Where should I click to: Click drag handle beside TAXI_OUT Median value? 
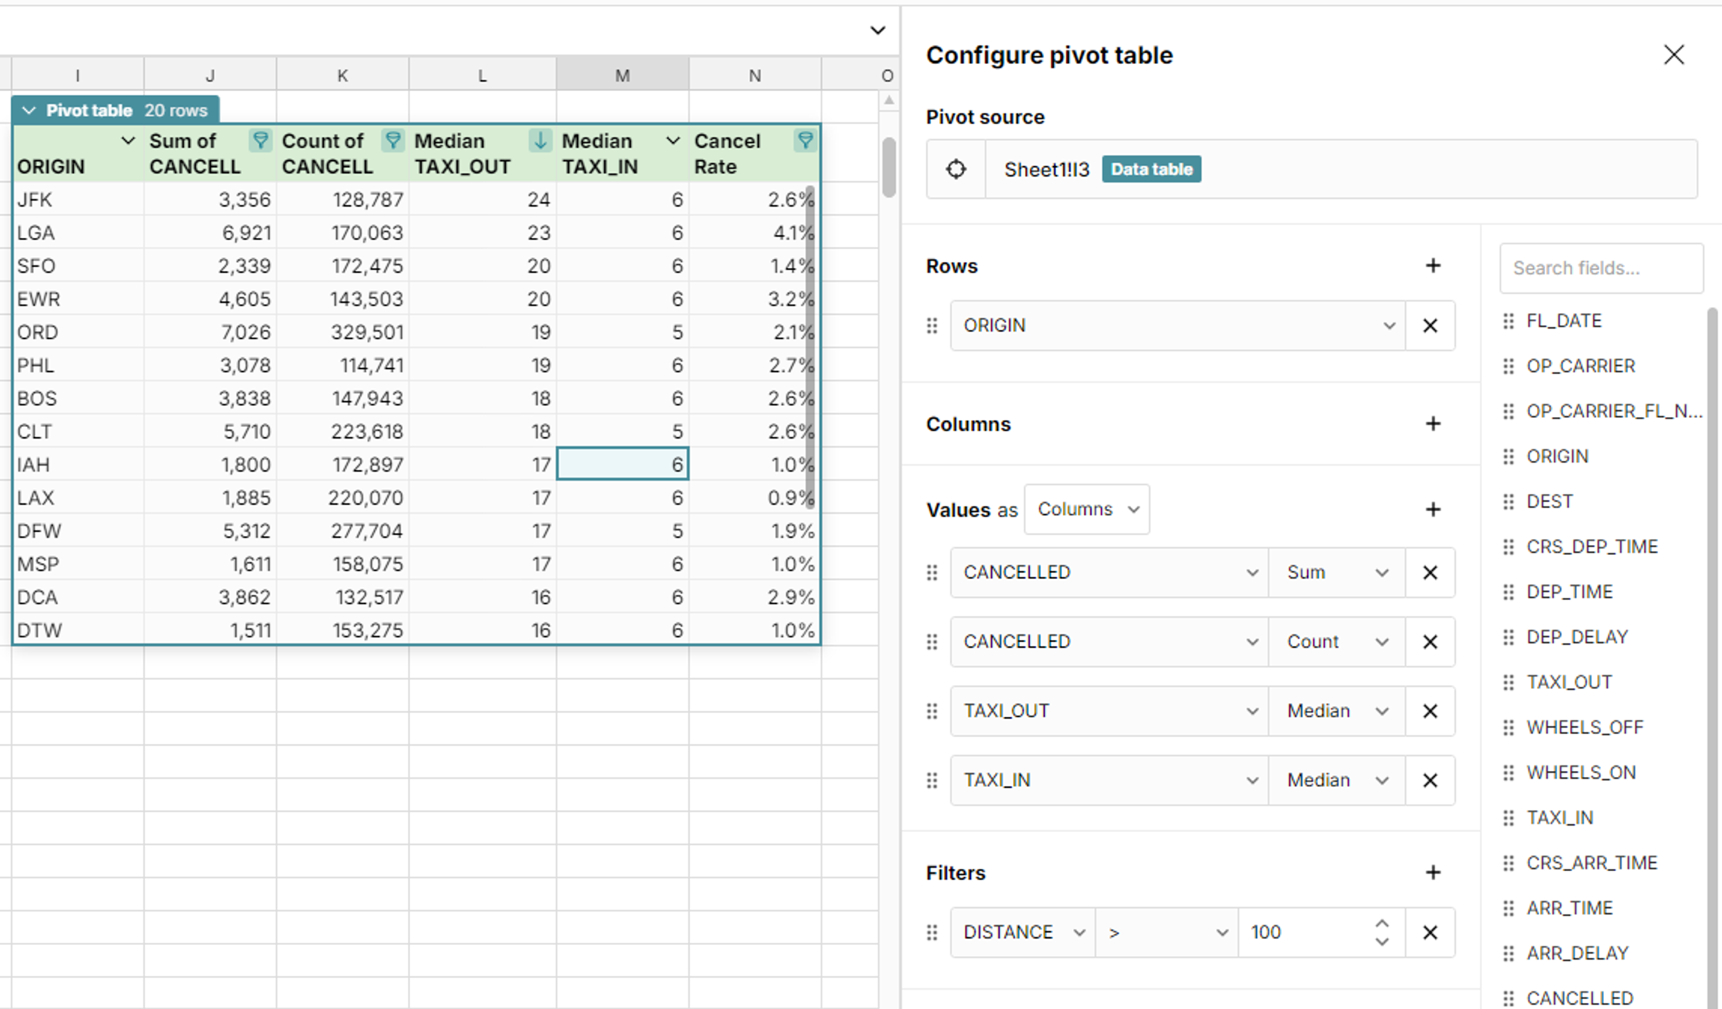931,711
